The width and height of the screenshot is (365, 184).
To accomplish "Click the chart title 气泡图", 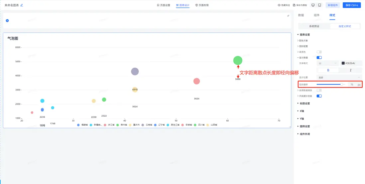I will click(x=13, y=38).
